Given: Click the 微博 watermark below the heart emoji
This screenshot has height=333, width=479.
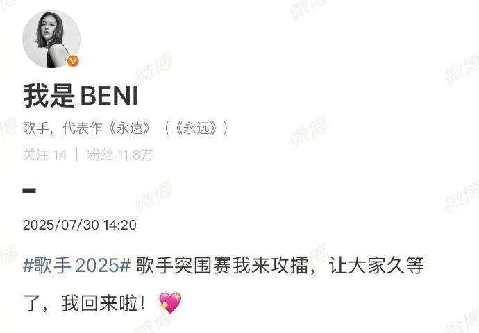Looking at the screenshot, I should click(153, 324).
